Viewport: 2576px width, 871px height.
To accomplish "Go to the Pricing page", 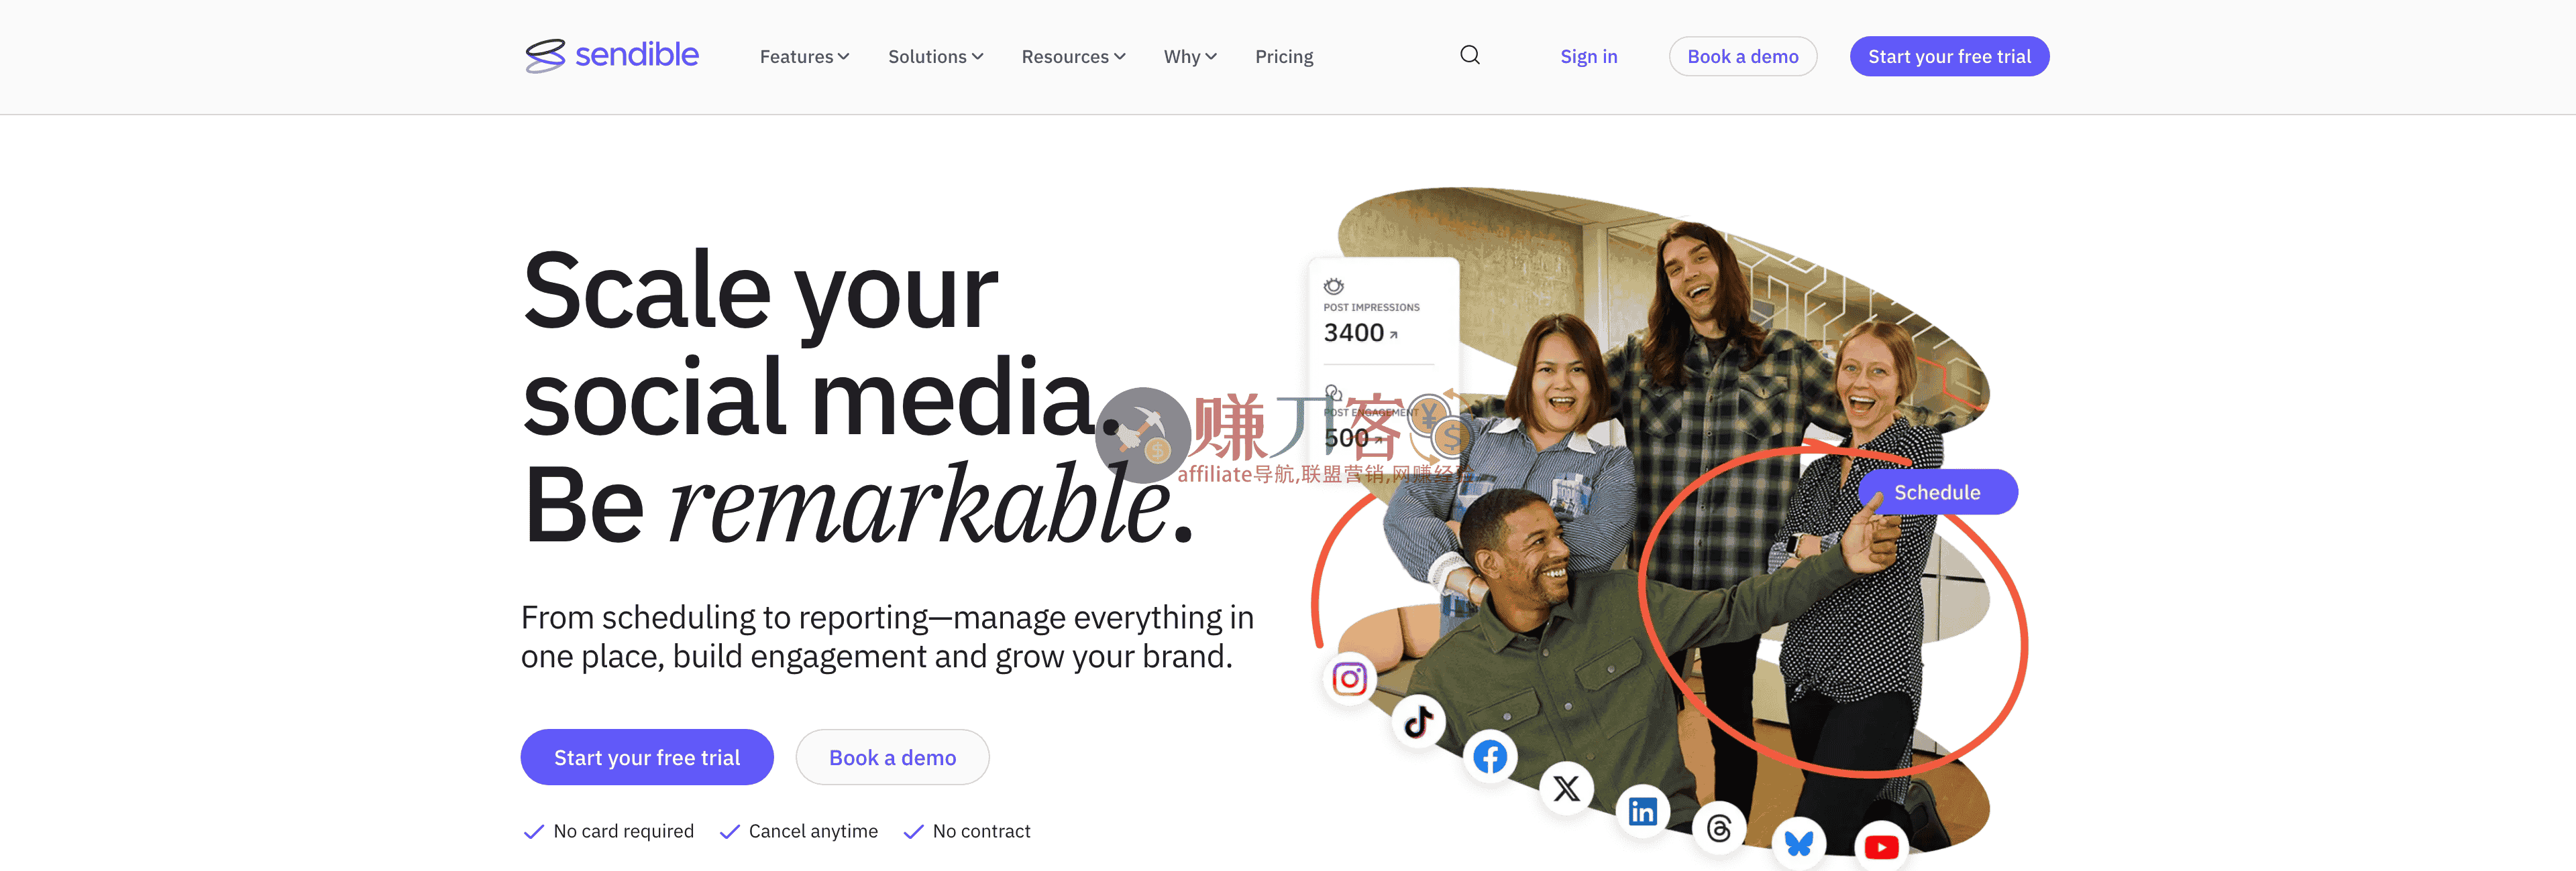I will click(x=1284, y=57).
